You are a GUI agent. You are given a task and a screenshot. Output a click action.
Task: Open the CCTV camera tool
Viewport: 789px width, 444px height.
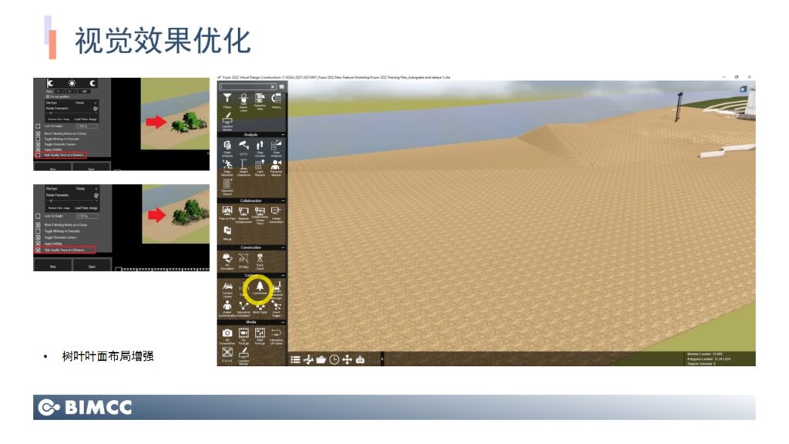243,147
